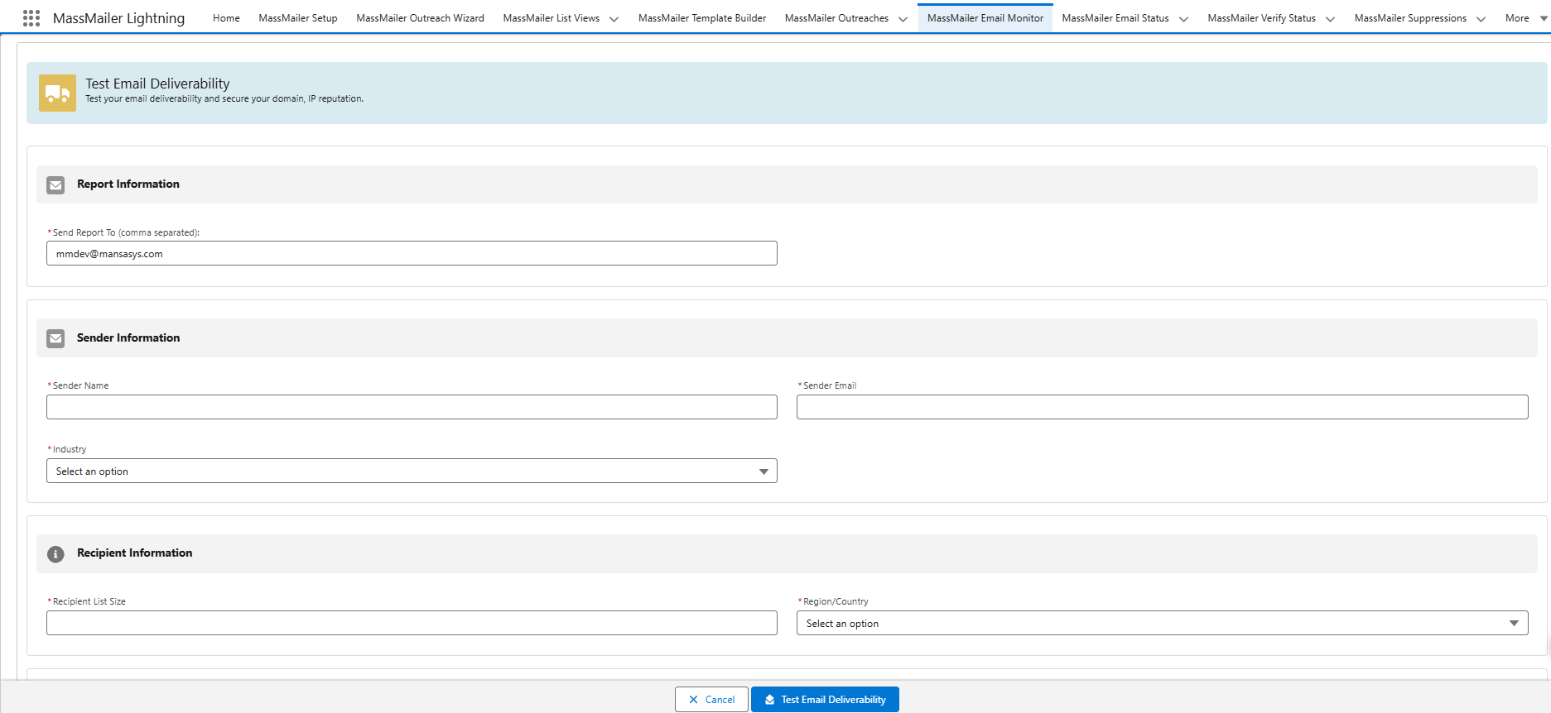Open the MassMailer Email Status tab
The height and width of the screenshot is (713, 1551).
coord(1115,18)
